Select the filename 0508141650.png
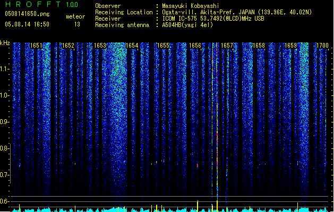This screenshot has width=334, height=212. (27, 14)
